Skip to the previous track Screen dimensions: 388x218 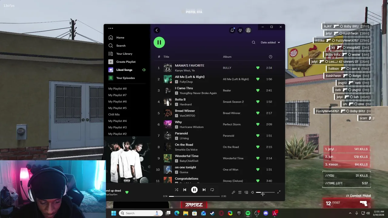(185, 190)
